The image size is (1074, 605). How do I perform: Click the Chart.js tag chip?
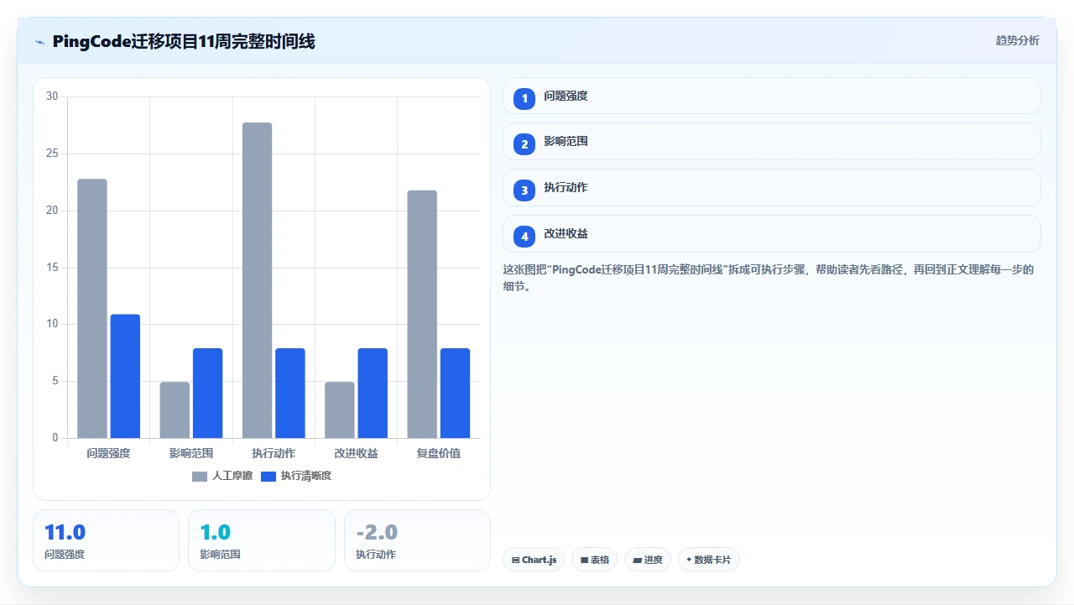[534, 560]
